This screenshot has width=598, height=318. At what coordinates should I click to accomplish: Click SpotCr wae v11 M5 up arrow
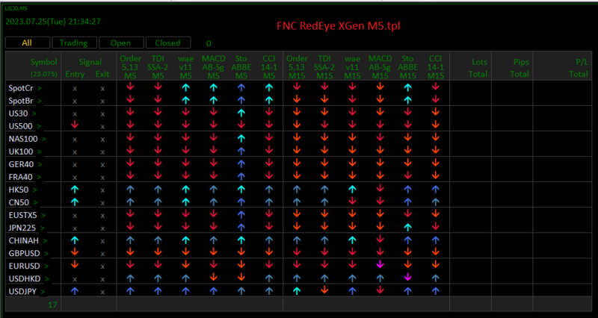click(x=185, y=87)
